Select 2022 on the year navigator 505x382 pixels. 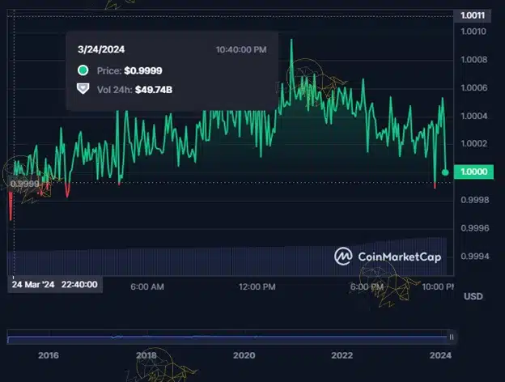pyautogui.click(x=342, y=355)
